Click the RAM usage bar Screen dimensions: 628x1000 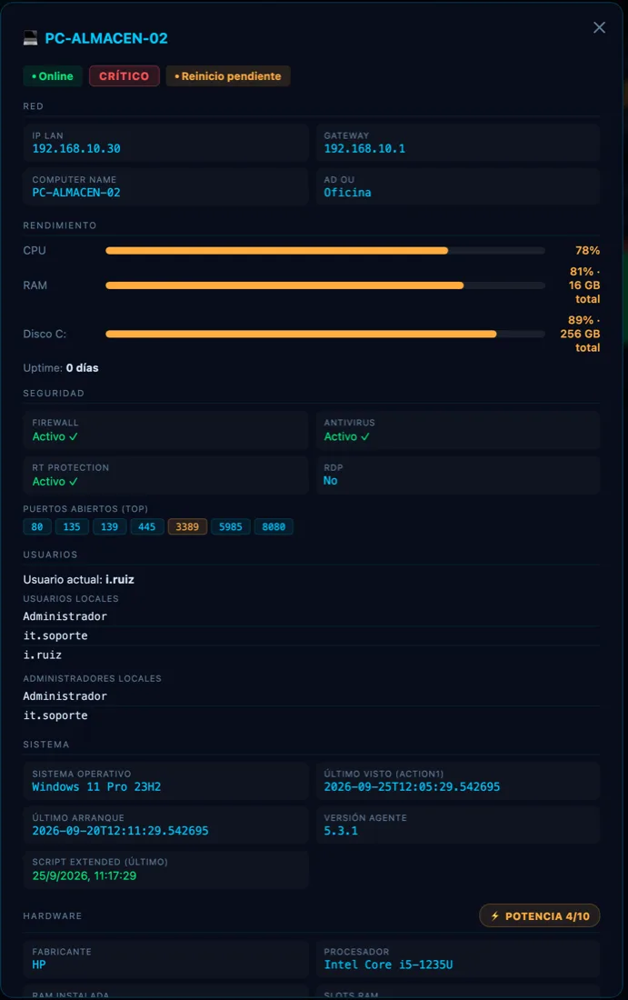click(x=325, y=285)
